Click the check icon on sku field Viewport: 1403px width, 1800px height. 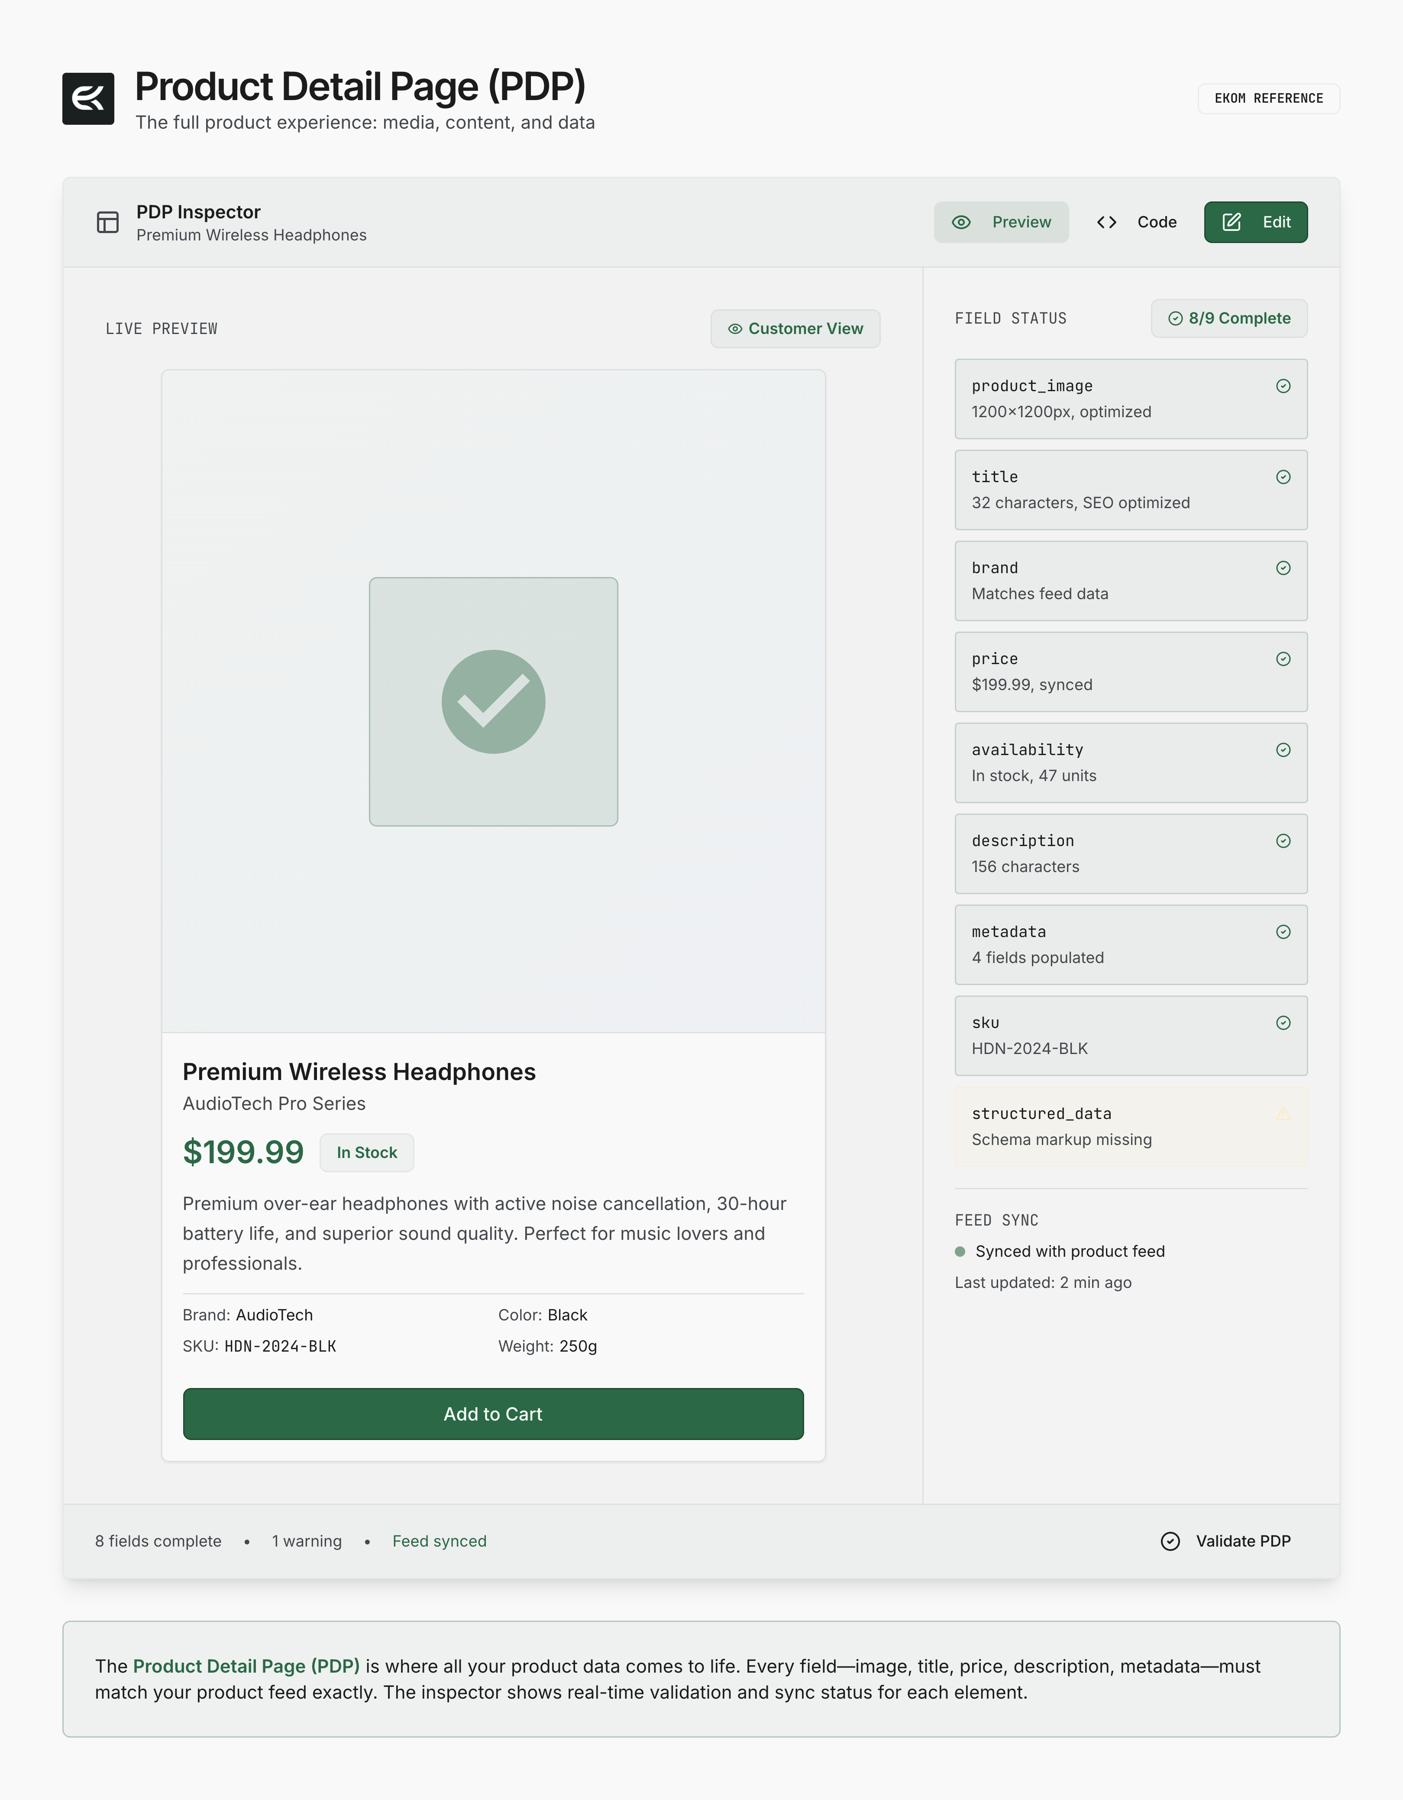coord(1283,1023)
